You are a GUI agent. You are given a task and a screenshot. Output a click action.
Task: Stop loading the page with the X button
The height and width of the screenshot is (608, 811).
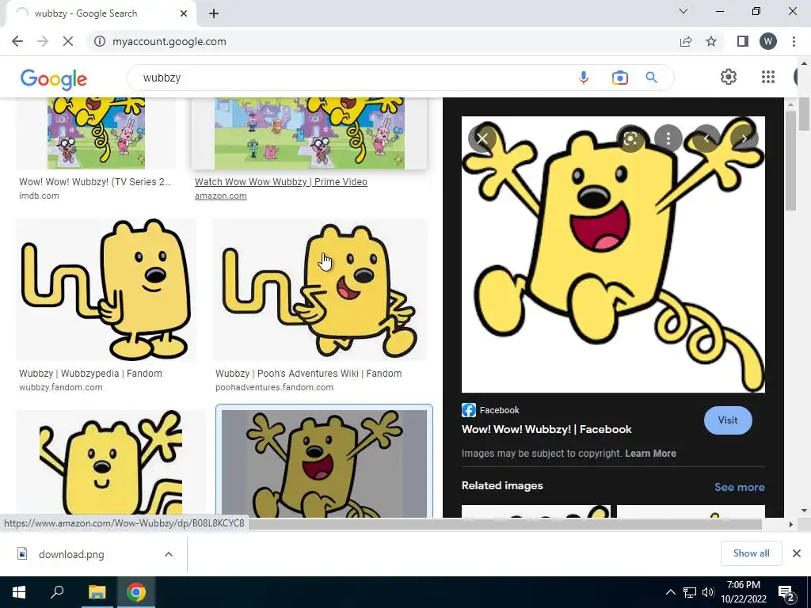pyautogui.click(x=68, y=41)
